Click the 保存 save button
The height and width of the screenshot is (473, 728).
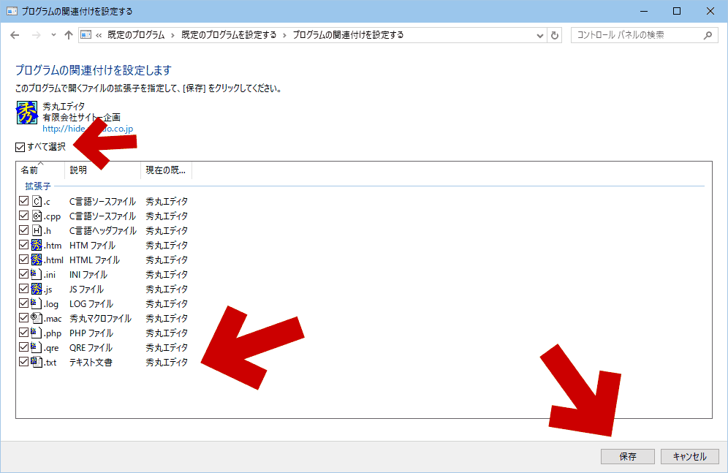point(626,455)
